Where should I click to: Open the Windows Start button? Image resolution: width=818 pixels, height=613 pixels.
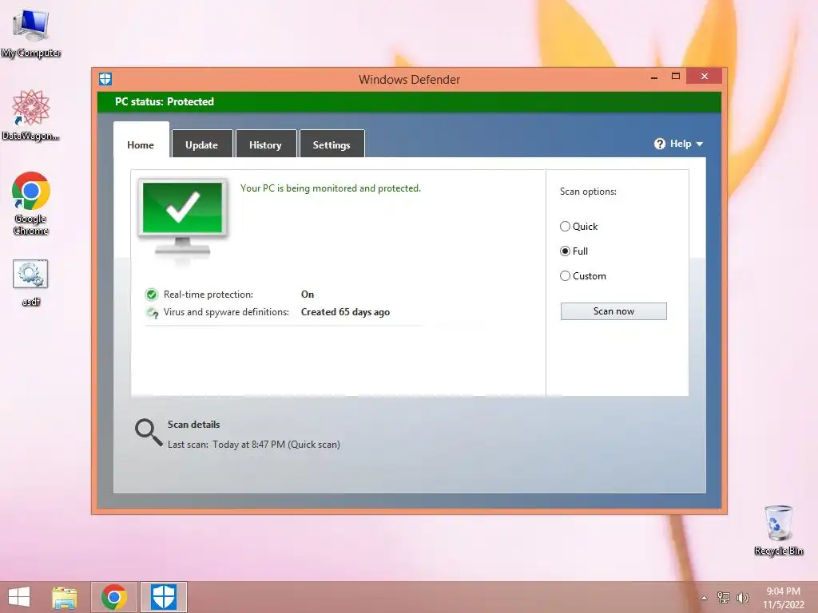(x=19, y=597)
